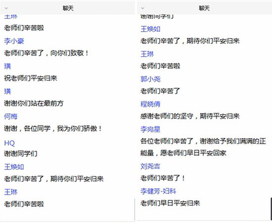Viewport: 272px width, 223px height.
Task: Select the message 老师们早日平安归来
Action: (x=170, y=203)
